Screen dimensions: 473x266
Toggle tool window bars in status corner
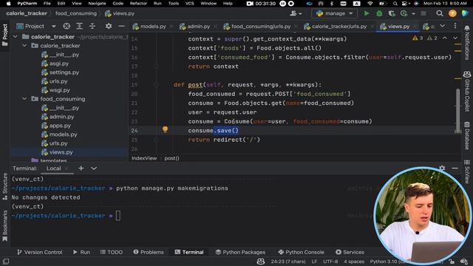(6, 261)
